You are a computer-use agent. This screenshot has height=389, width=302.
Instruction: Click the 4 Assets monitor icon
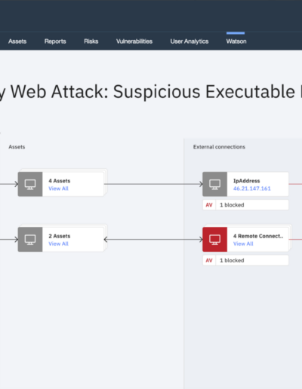click(x=30, y=184)
